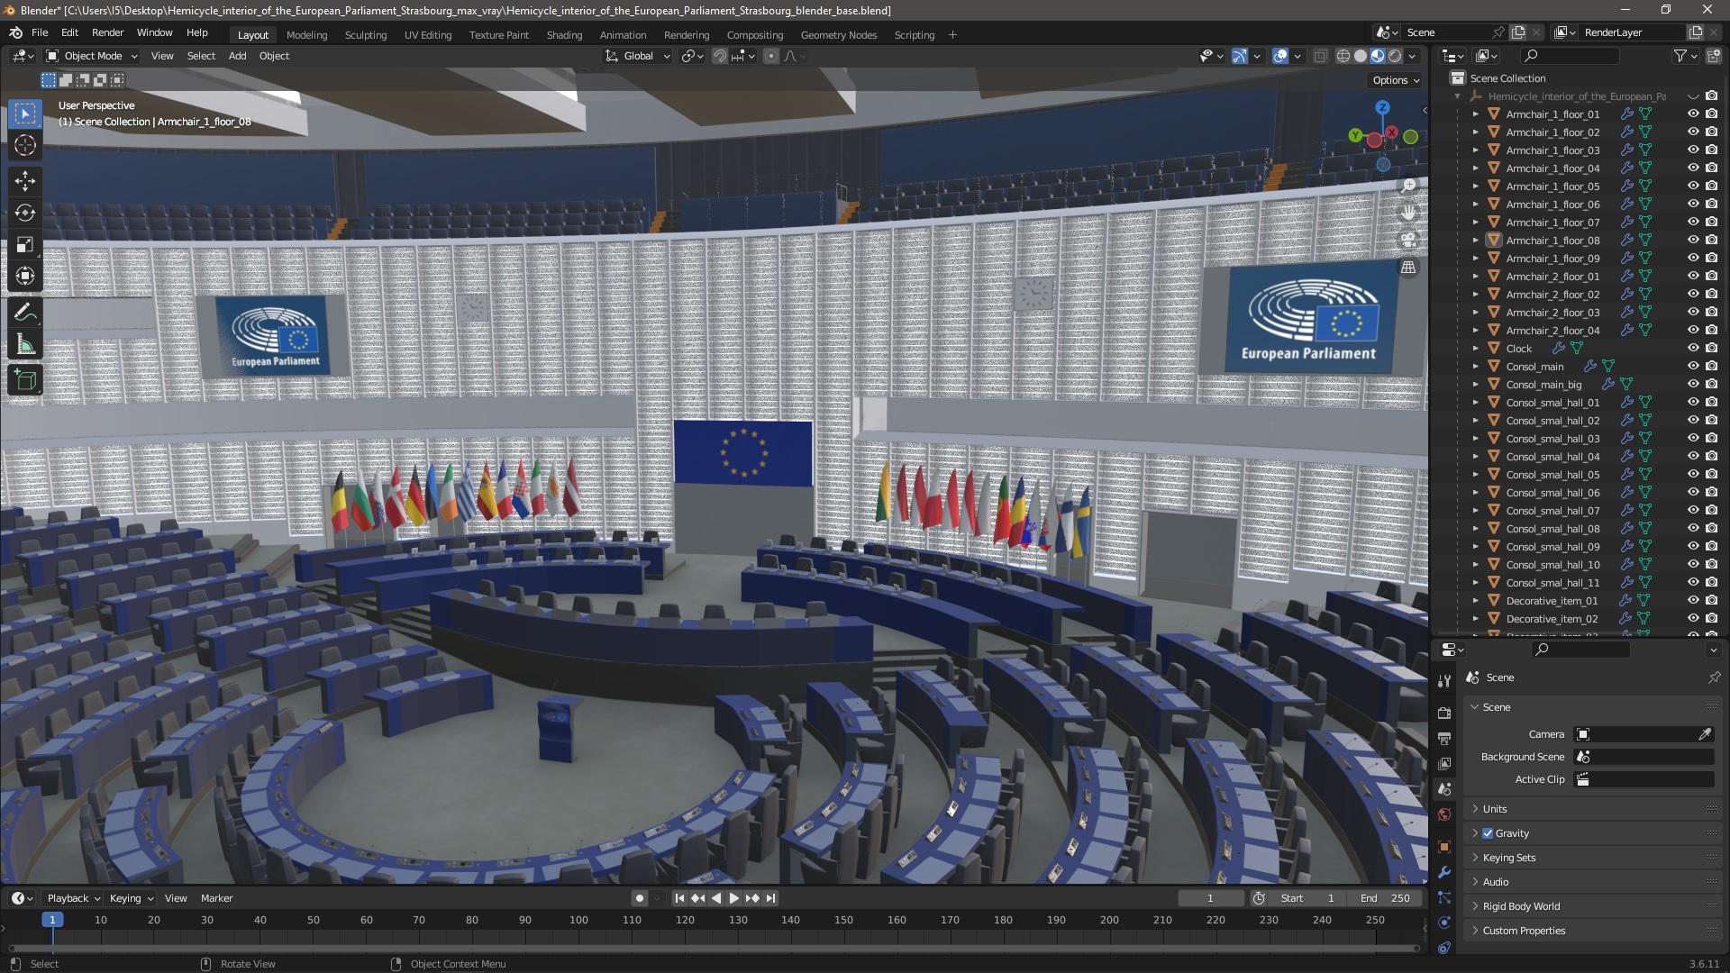Click the outliner search field
This screenshot has height=973, width=1730.
[x=1569, y=56]
